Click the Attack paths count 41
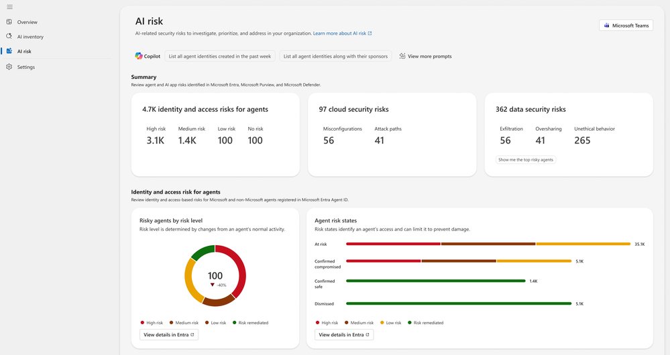The image size is (670, 355). (380, 141)
